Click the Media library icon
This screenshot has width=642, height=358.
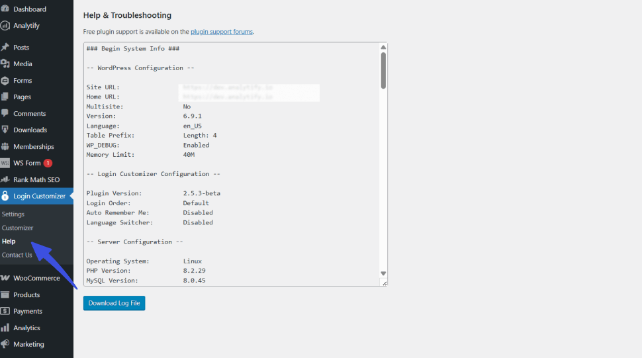point(5,64)
